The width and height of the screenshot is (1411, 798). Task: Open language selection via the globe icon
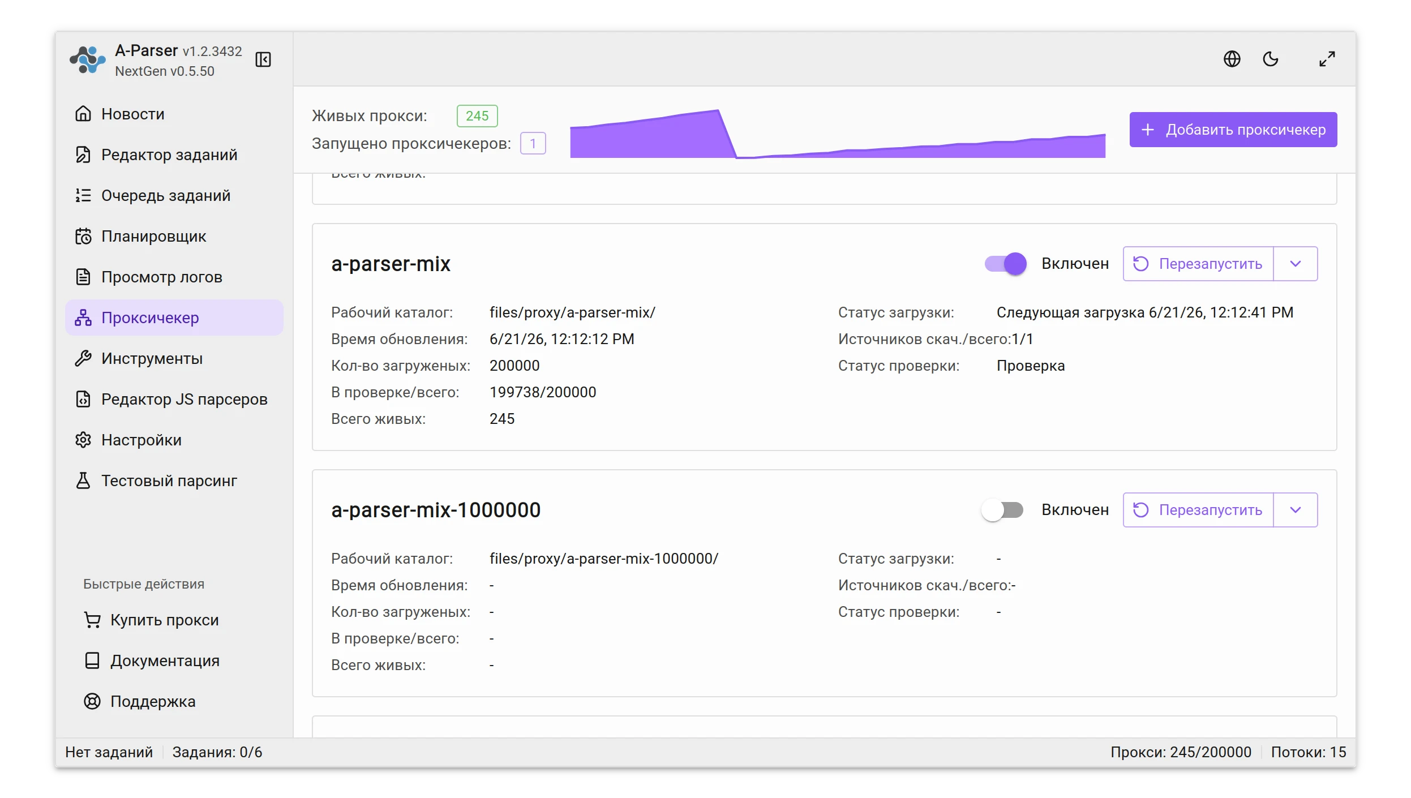tap(1232, 59)
